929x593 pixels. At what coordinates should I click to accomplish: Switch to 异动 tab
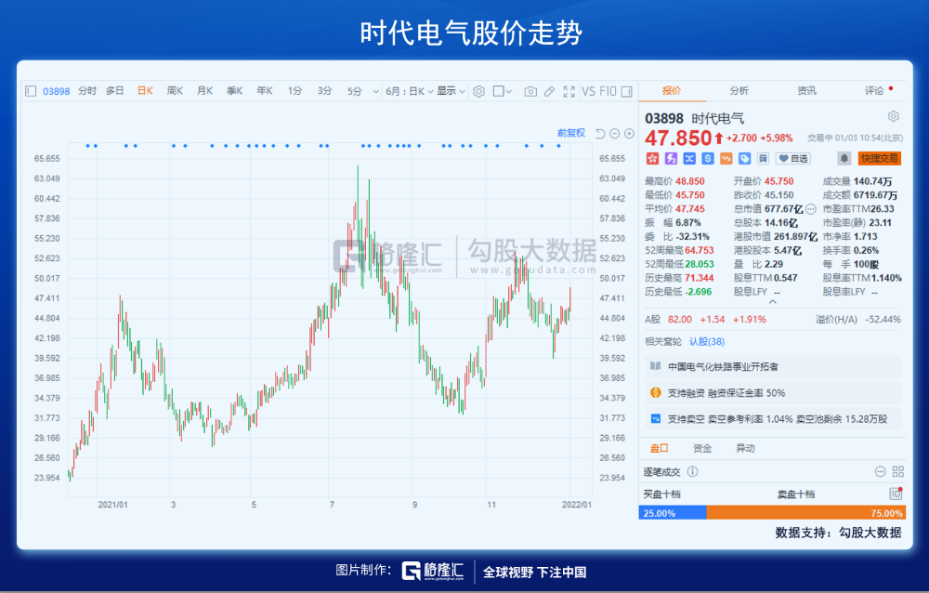[745, 448]
